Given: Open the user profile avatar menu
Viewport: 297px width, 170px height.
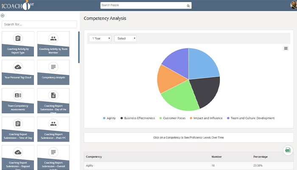Looking at the screenshot, I should click(x=293, y=5).
